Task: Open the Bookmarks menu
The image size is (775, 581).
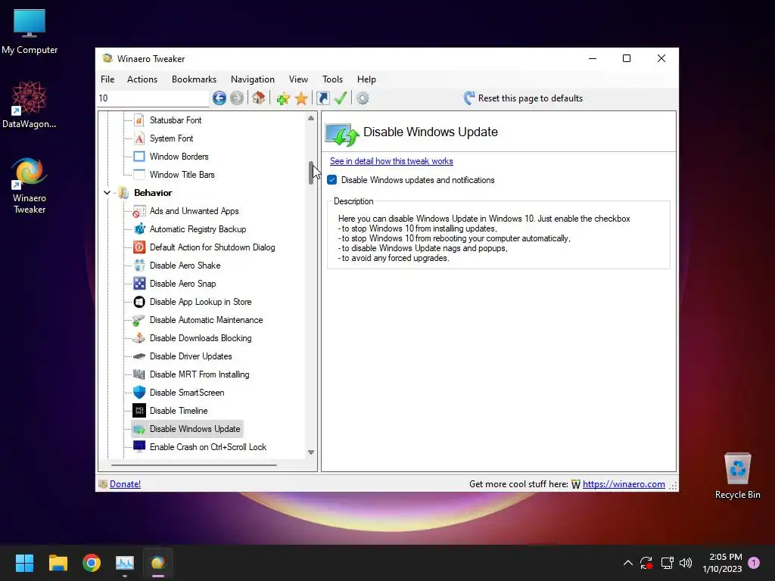Action: (x=194, y=79)
